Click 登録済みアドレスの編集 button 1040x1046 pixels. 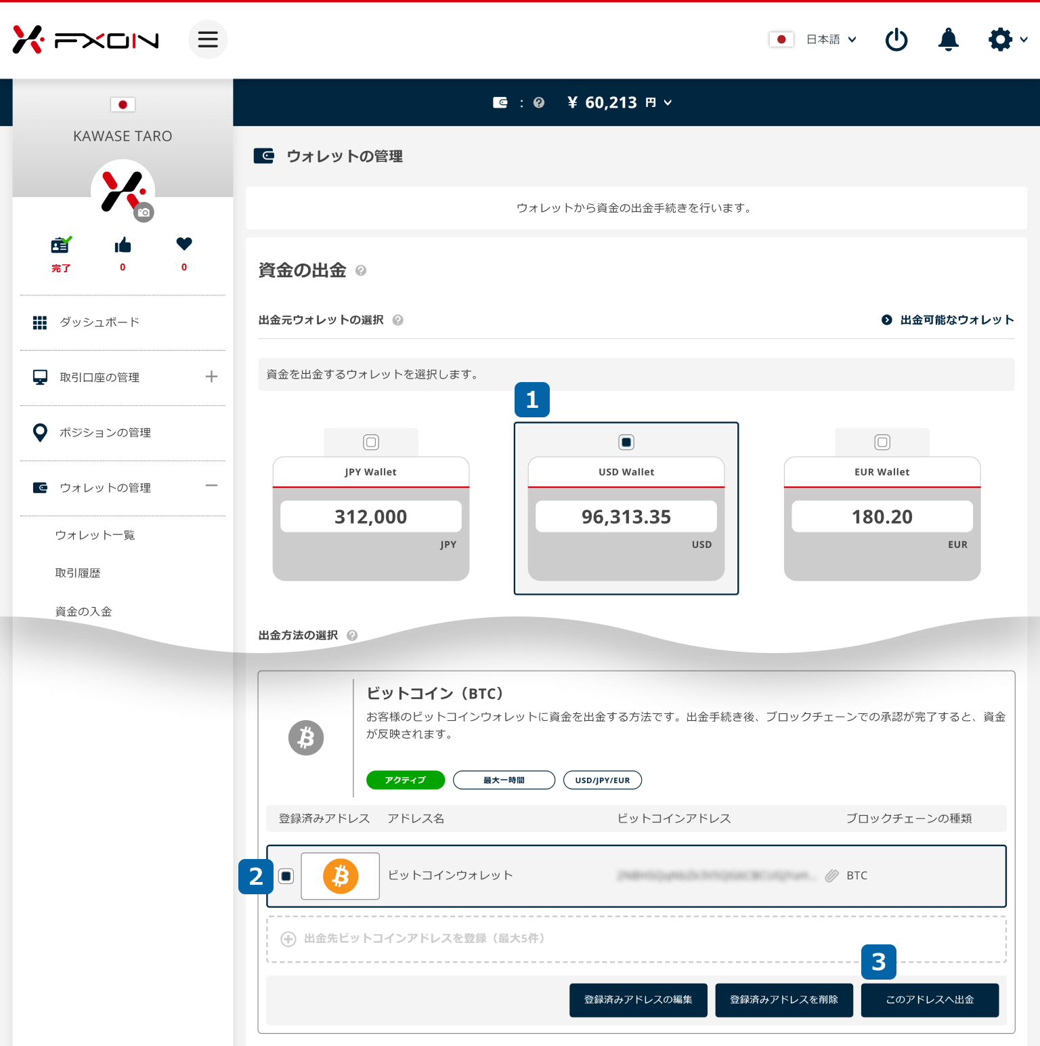(638, 1000)
